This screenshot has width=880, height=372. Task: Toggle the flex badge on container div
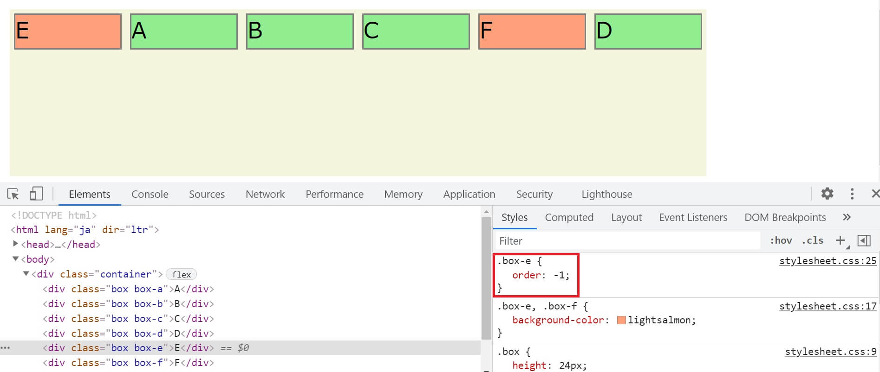click(x=181, y=274)
